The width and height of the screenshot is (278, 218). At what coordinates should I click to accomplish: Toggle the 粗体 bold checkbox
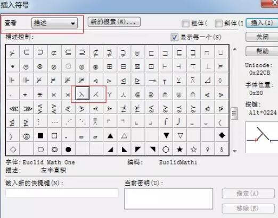(185, 23)
